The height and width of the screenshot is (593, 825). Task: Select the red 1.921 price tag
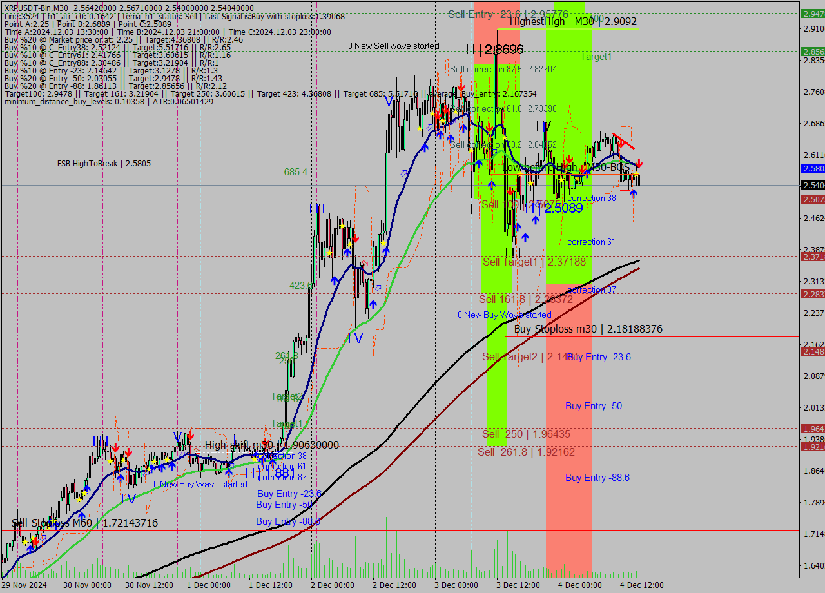812,446
